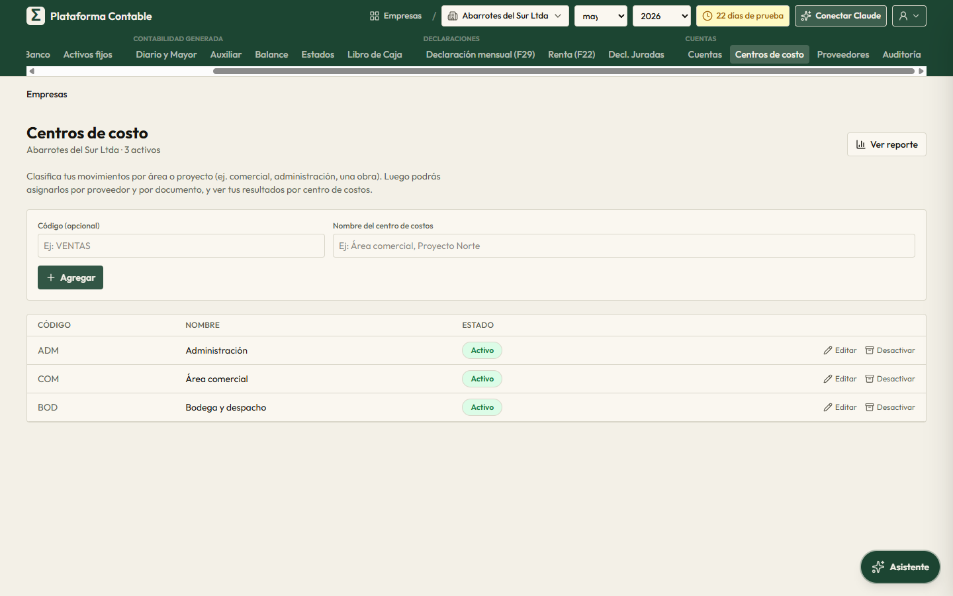Image resolution: width=953 pixels, height=596 pixels.
Task: Click archive icon to deactivate Área comercial
Action: click(x=870, y=379)
